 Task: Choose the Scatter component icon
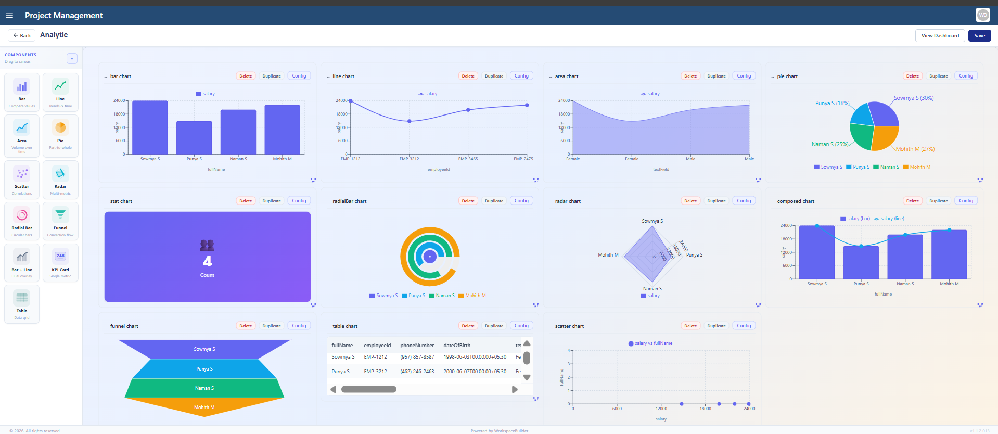22,173
